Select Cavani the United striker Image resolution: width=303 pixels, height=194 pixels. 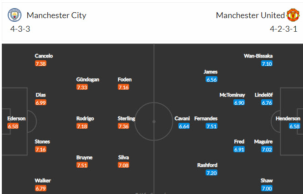182,118
